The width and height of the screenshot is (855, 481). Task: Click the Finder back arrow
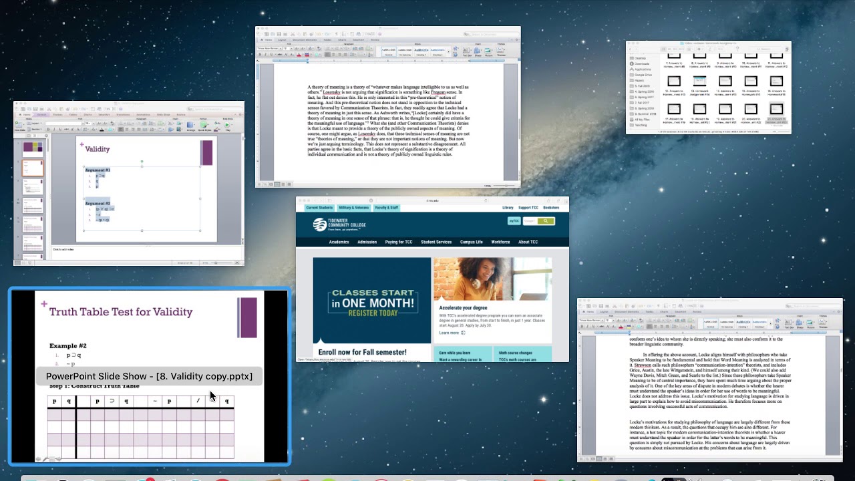coord(630,49)
